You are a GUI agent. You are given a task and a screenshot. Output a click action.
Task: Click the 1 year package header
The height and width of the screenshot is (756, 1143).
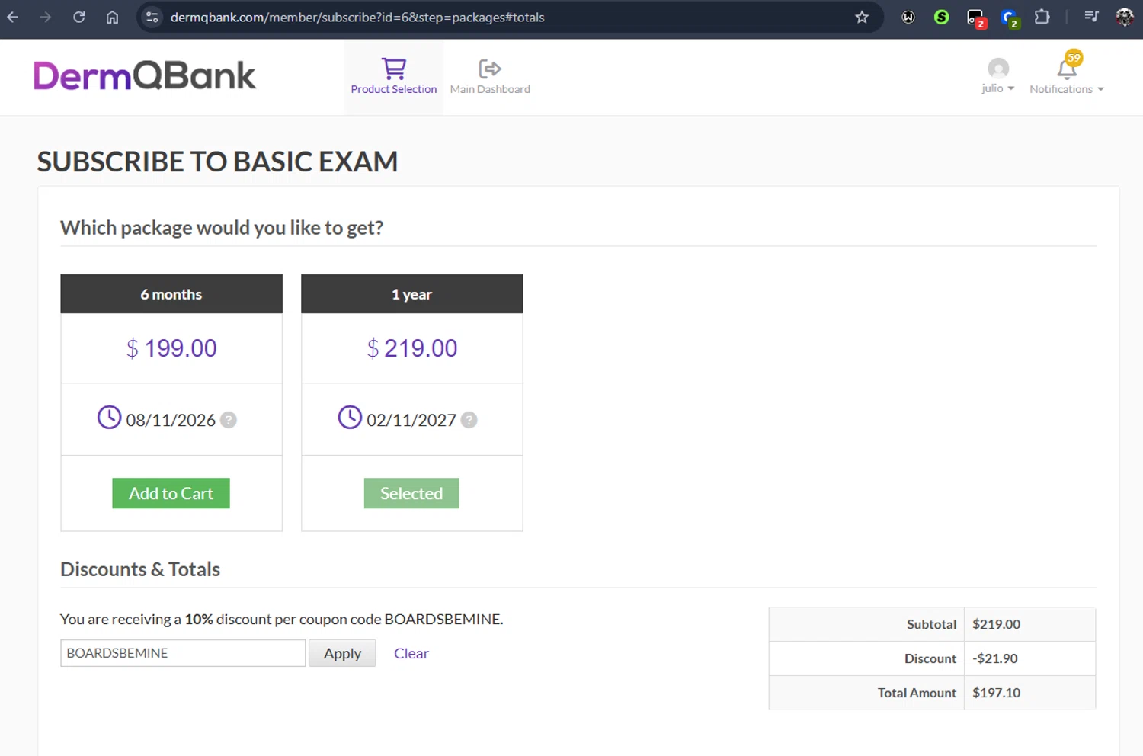click(x=412, y=294)
